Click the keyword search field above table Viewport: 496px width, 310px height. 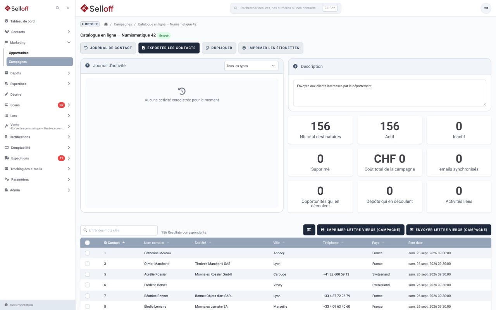point(119,230)
